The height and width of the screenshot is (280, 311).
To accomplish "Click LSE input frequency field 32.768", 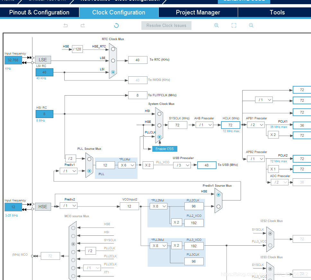I will (x=13, y=60).
